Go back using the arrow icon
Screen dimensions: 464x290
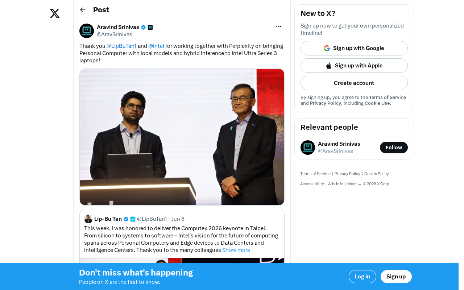point(83,10)
